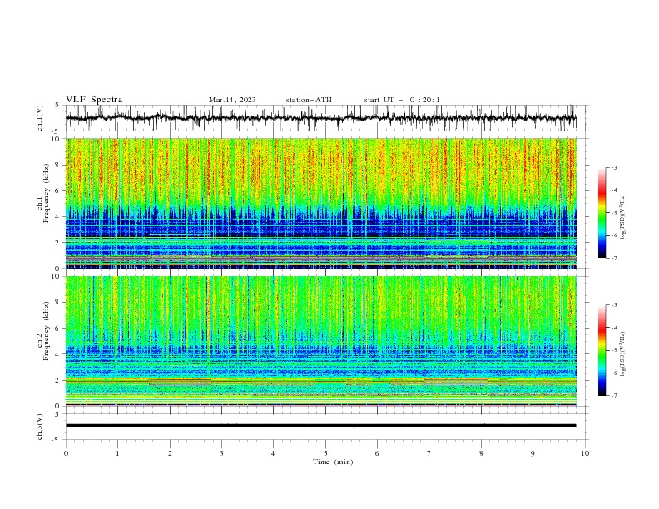Click the "7" time axis tick label
Screen dimensions: 659x509
coord(429,453)
